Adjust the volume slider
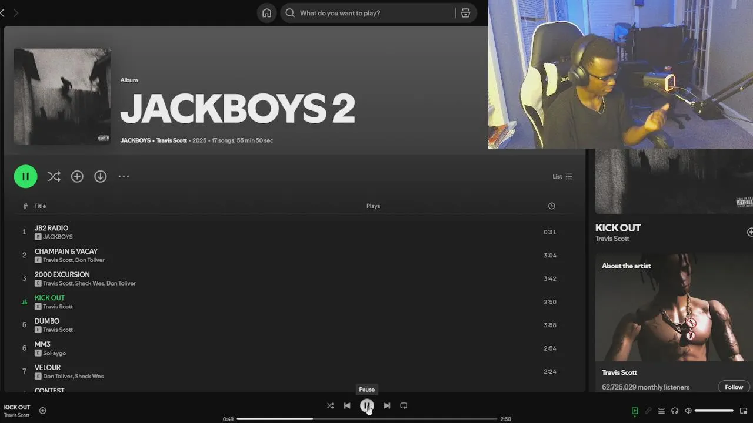 [x=714, y=411]
